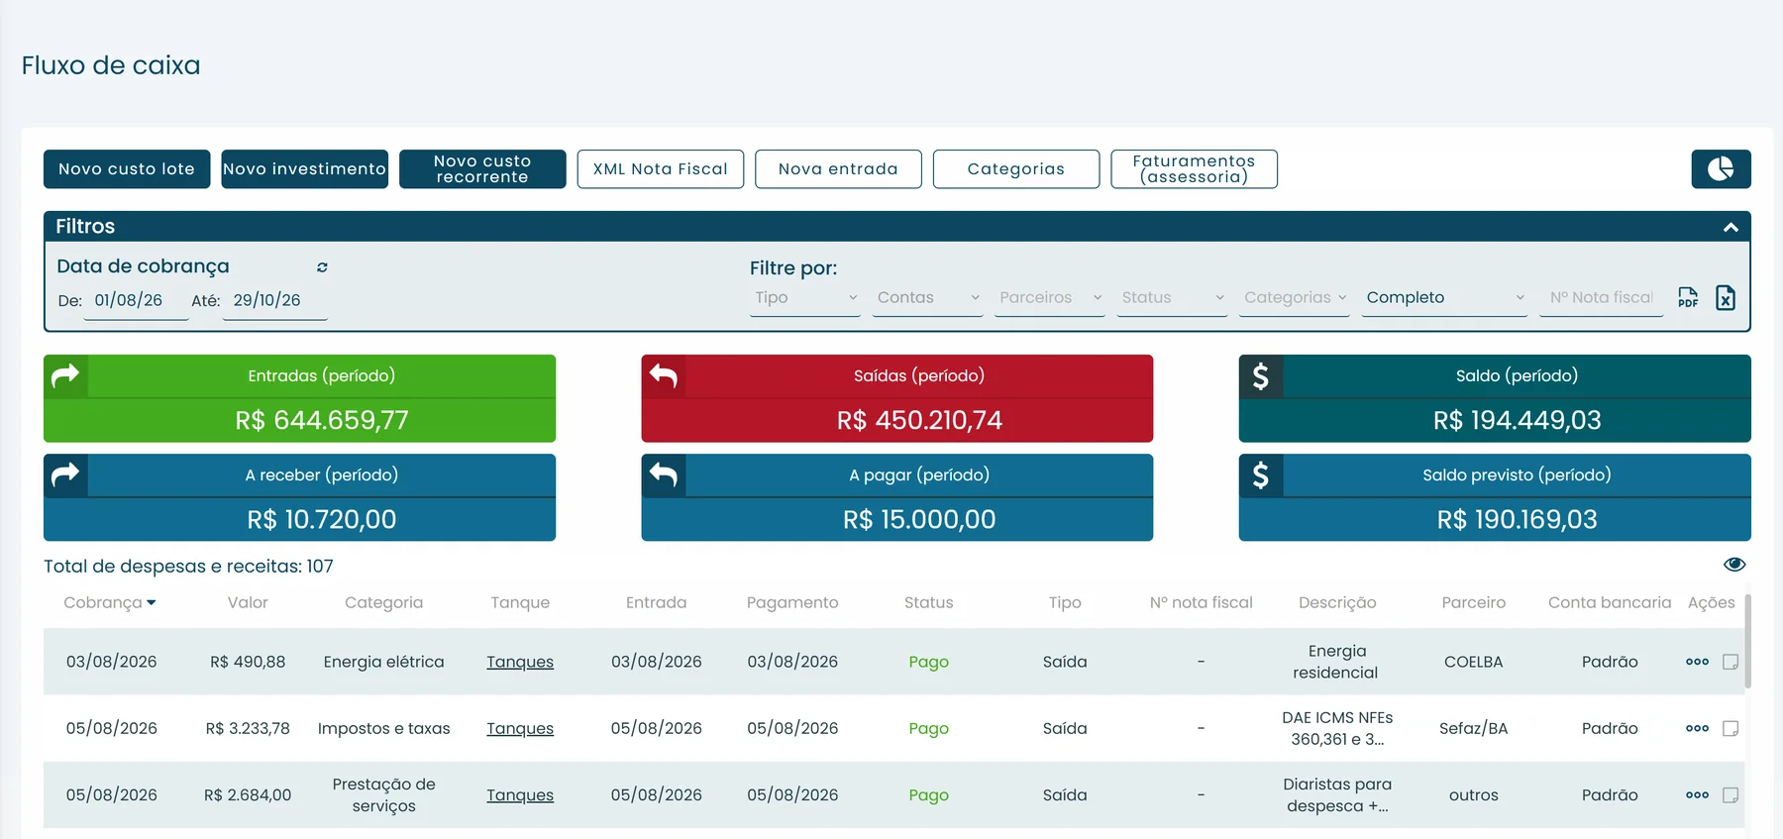Screen dimensions: 1783x839
Task: Click the table's vertical scrollbar
Action: [1748, 641]
